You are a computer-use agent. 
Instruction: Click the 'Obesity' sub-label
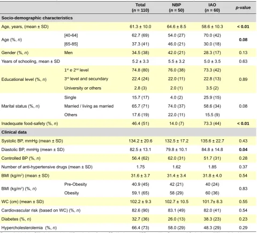[x=71, y=193]
